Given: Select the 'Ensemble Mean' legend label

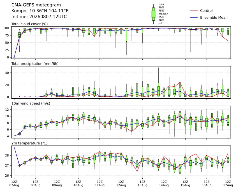Looking at the screenshot, I should (214, 18).
